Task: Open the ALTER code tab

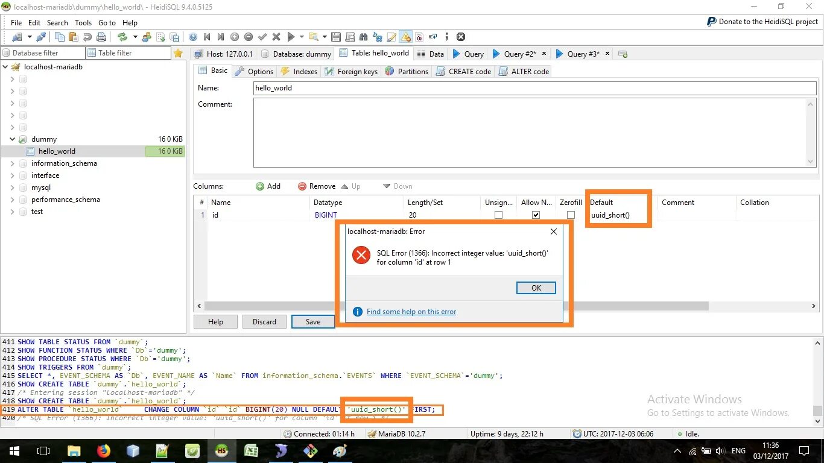Action: coord(524,71)
